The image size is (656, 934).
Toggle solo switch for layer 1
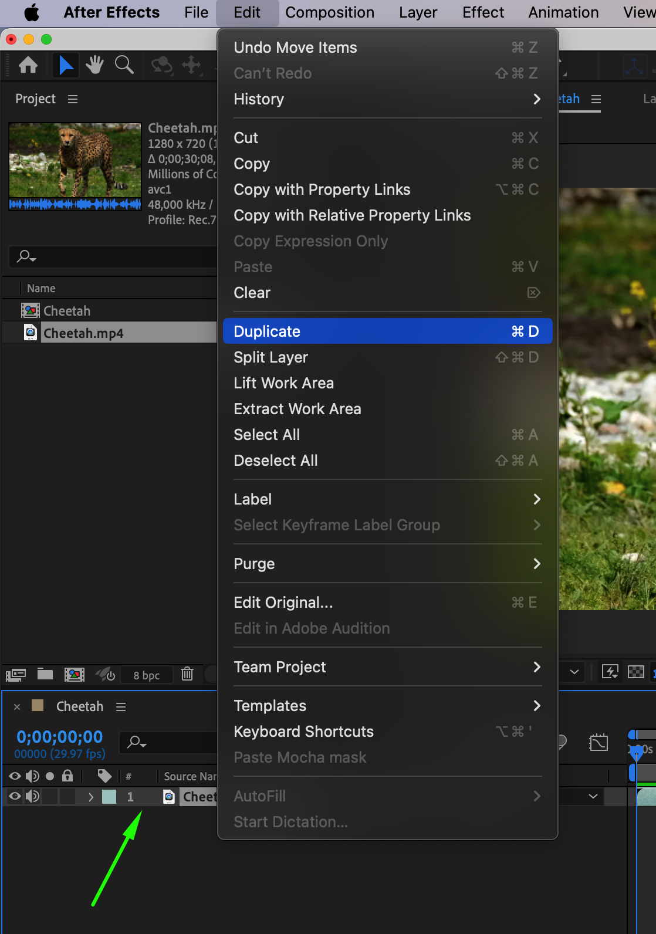tap(50, 796)
